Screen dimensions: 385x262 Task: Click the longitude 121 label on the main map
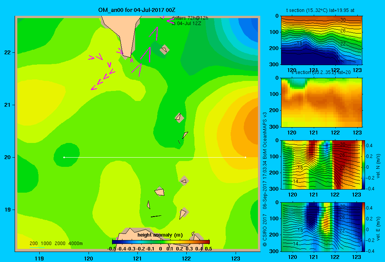pos(137,258)
